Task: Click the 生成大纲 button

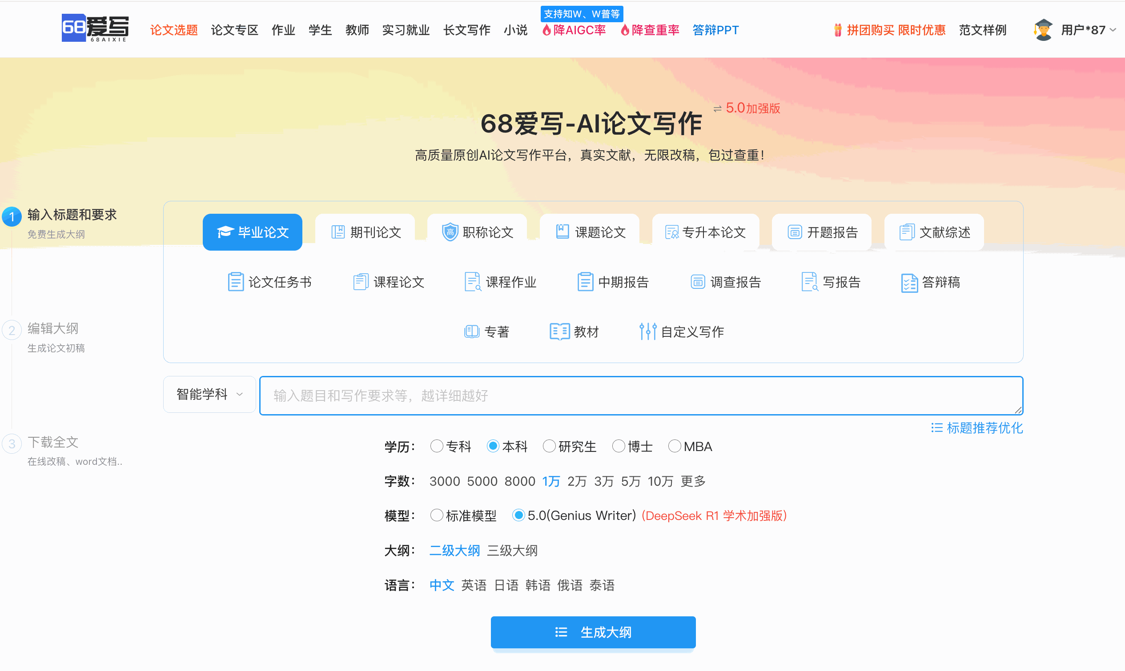Action: (x=593, y=632)
